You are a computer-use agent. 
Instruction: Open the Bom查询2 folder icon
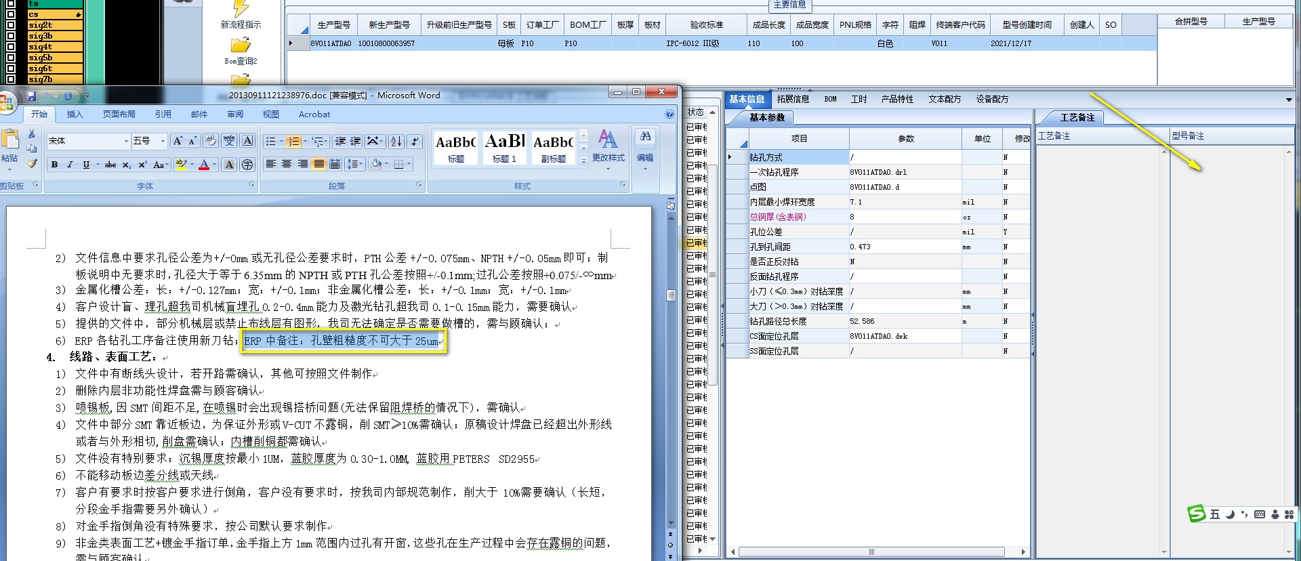coord(241,45)
